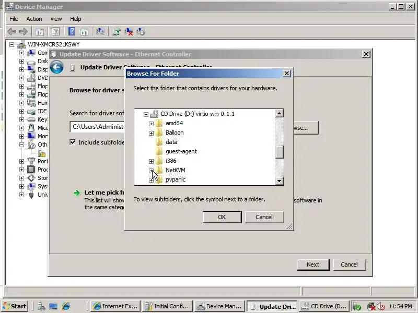This screenshot has height=313, width=418.
Task: Select the guest-agent folder name
Action: pyautogui.click(x=181, y=151)
